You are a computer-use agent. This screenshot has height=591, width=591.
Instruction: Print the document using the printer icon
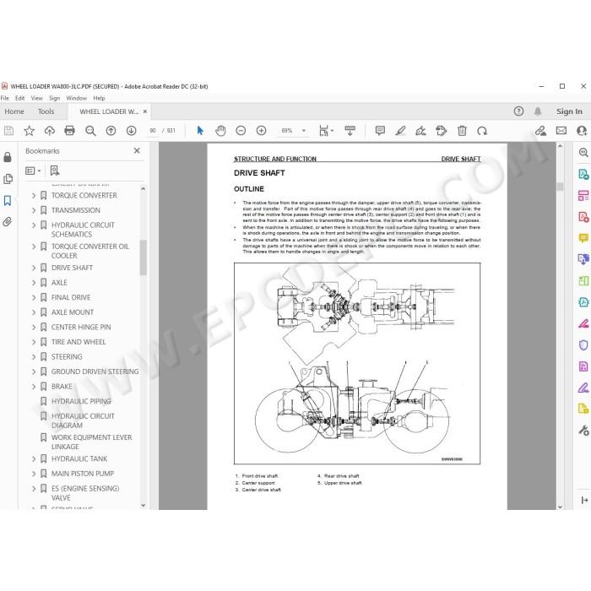click(70, 131)
